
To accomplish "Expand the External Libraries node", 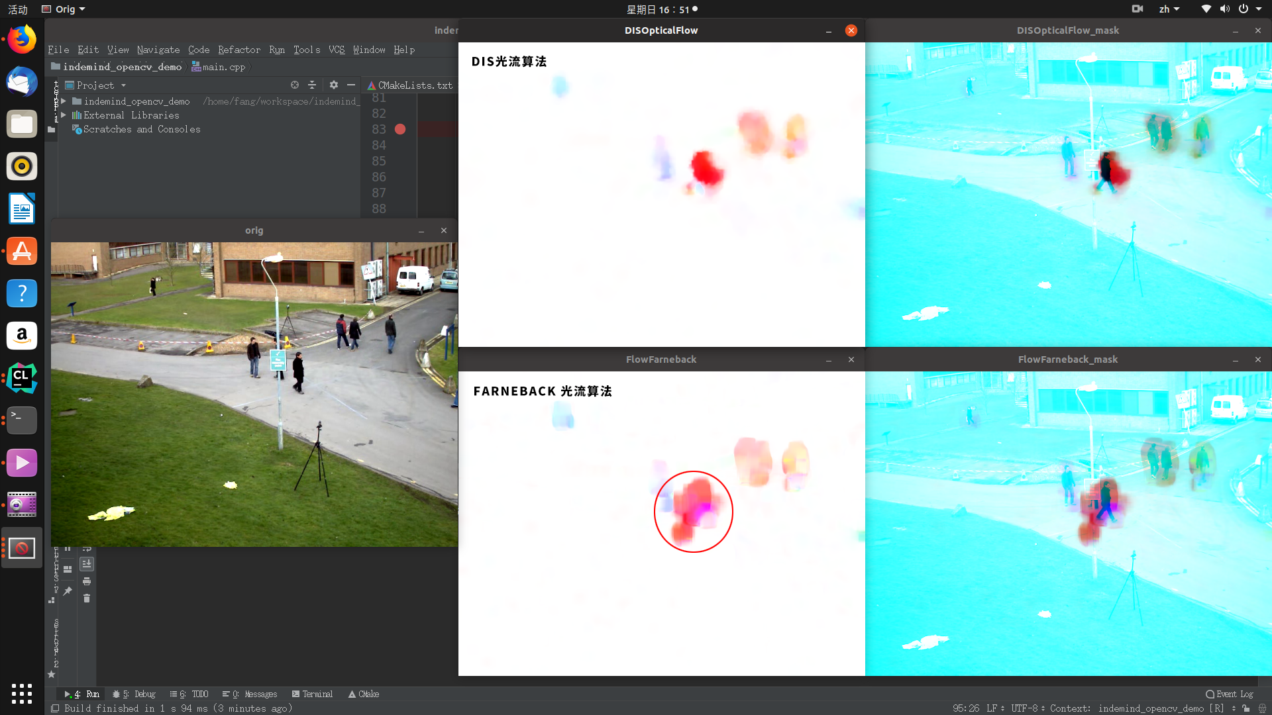I will click(63, 115).
